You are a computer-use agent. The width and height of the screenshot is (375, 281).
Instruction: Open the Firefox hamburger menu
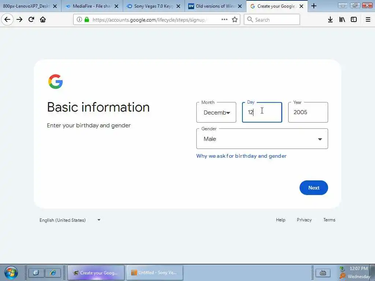point(368,20)
